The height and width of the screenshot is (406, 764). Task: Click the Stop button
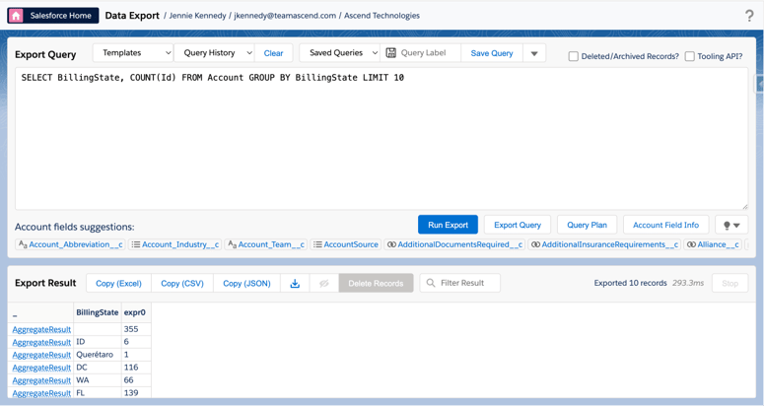[x=729, y=284]
